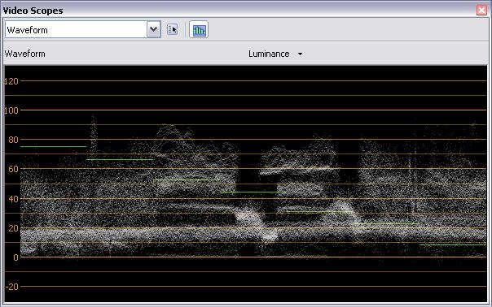
Task: Click green marker line between 40 and 50
Action: (x=253, y=192)
